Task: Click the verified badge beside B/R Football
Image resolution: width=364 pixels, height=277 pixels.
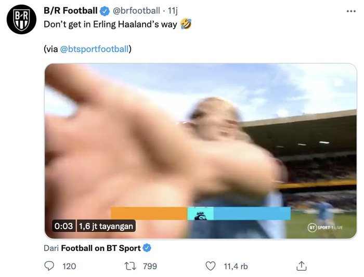Action: (x=105, y=11)
